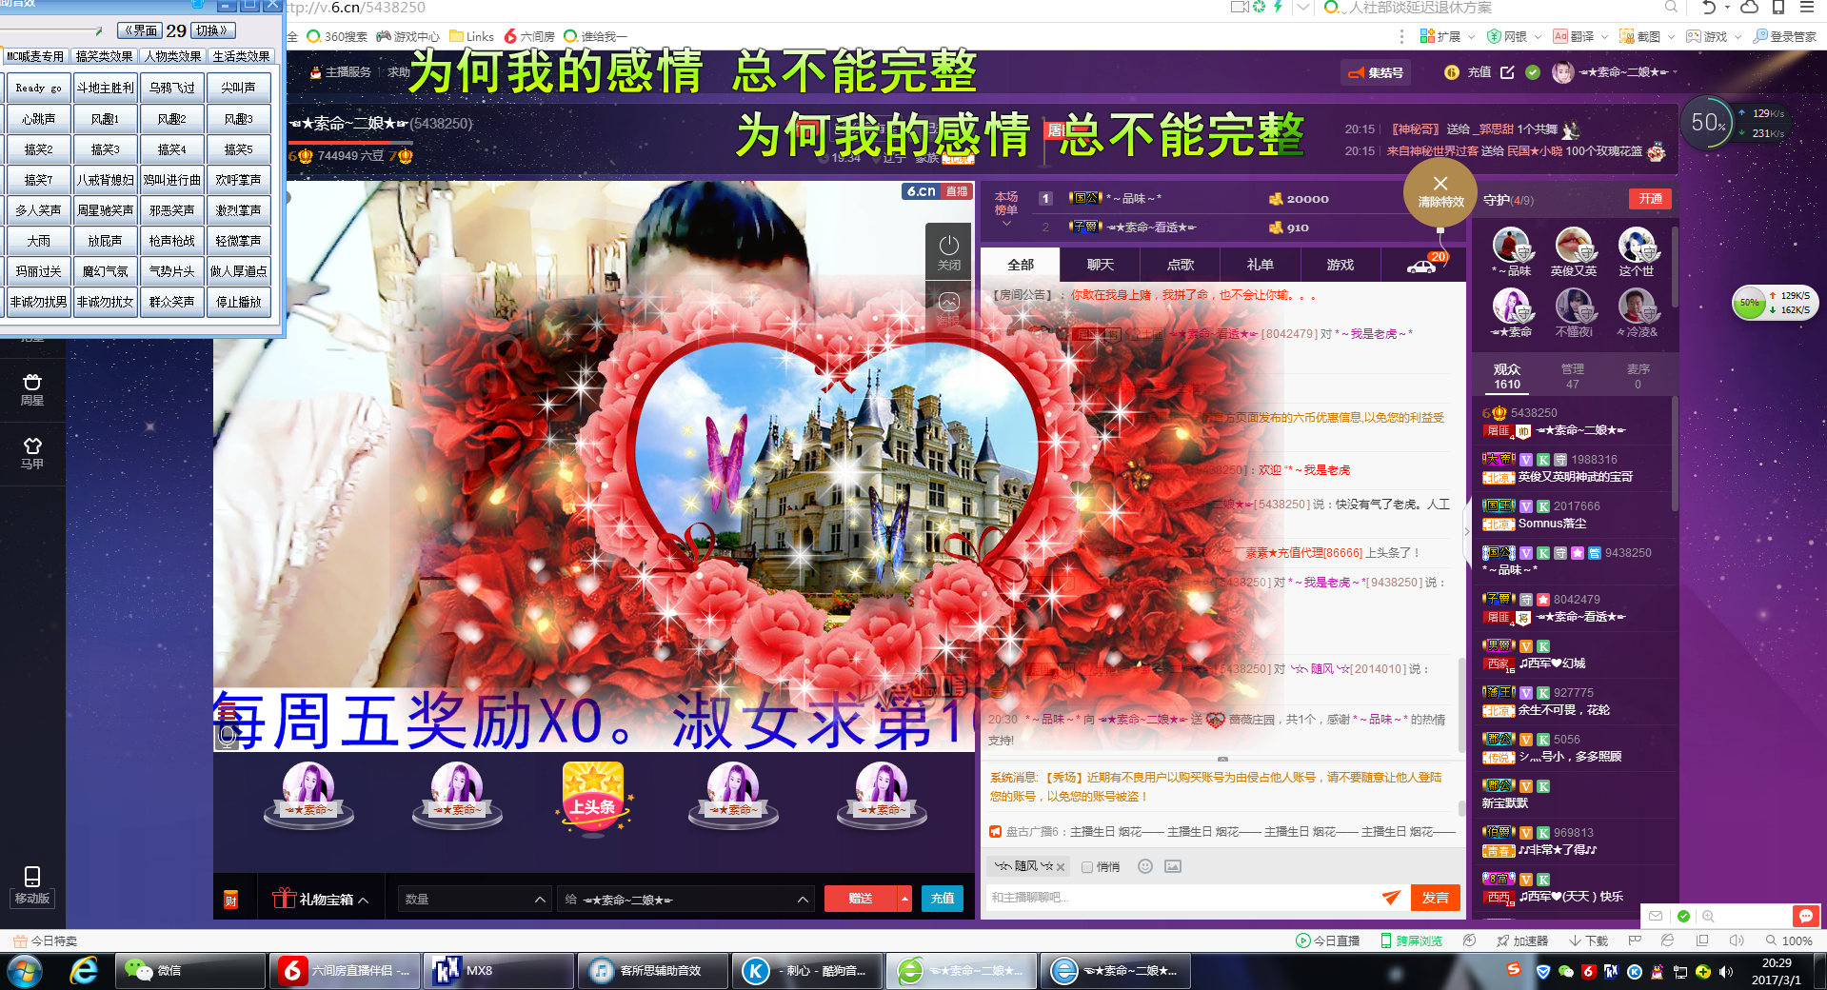Open the user account dropdown in header

click(x=1676, y=72)
